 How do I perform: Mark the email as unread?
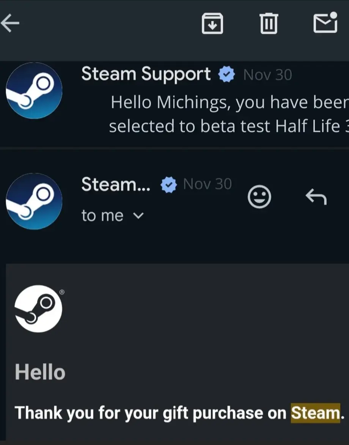[x=326, y=23]
